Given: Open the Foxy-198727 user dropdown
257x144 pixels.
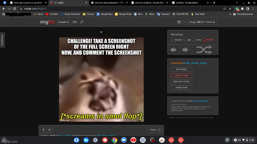Looking at the screenshot, I should click(x=202, y=22).
